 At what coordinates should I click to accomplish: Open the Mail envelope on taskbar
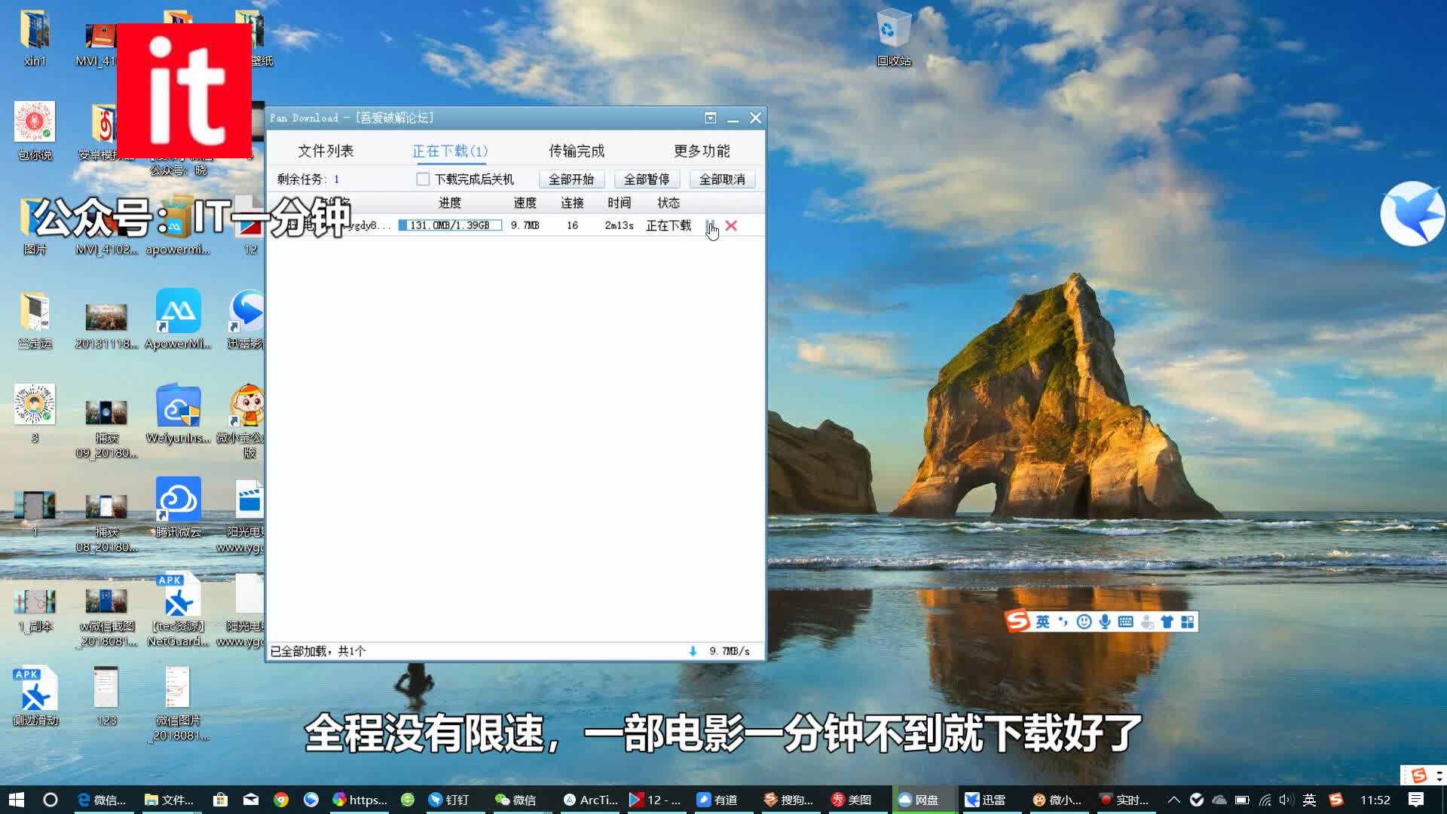coord(251,800)
